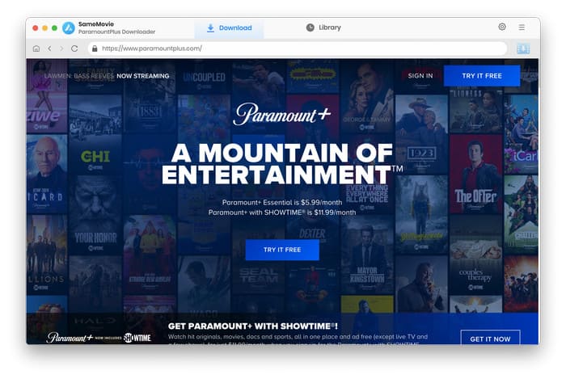Go forward using the right arrow icon
Viewport: 566px width, 379px height.
61,48
